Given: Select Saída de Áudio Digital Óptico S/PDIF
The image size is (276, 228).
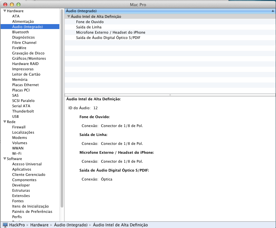Looking at the screenshot, I should click(x=110, y=38).
